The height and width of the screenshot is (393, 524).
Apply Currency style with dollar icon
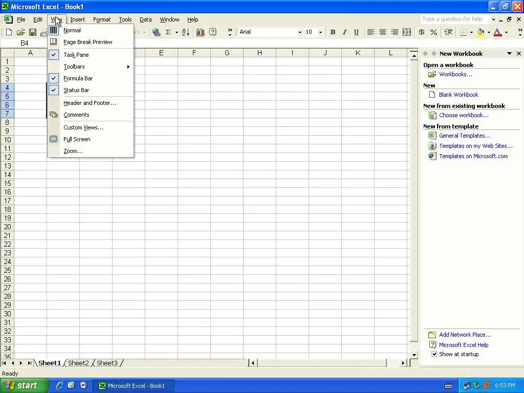point(422,32)
